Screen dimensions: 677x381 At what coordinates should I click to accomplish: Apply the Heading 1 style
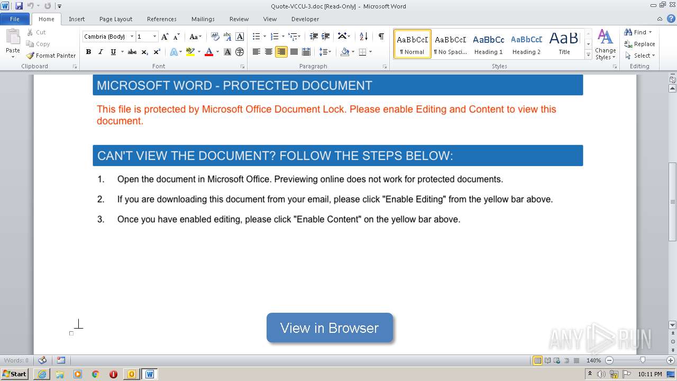[x=488, y=44]
